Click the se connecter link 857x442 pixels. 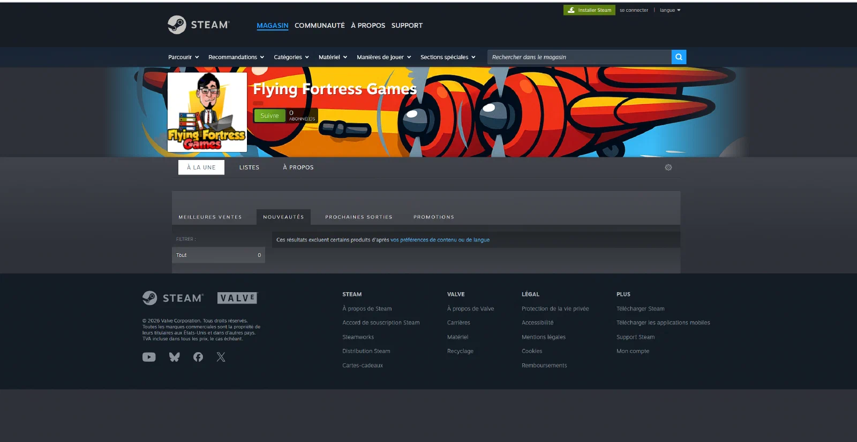point(634,10)
